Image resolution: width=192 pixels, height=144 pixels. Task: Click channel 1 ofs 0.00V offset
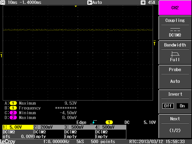18,136
